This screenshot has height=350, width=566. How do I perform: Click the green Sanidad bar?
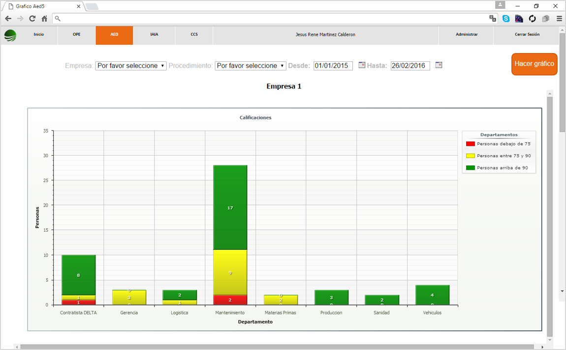coord(382,300)
